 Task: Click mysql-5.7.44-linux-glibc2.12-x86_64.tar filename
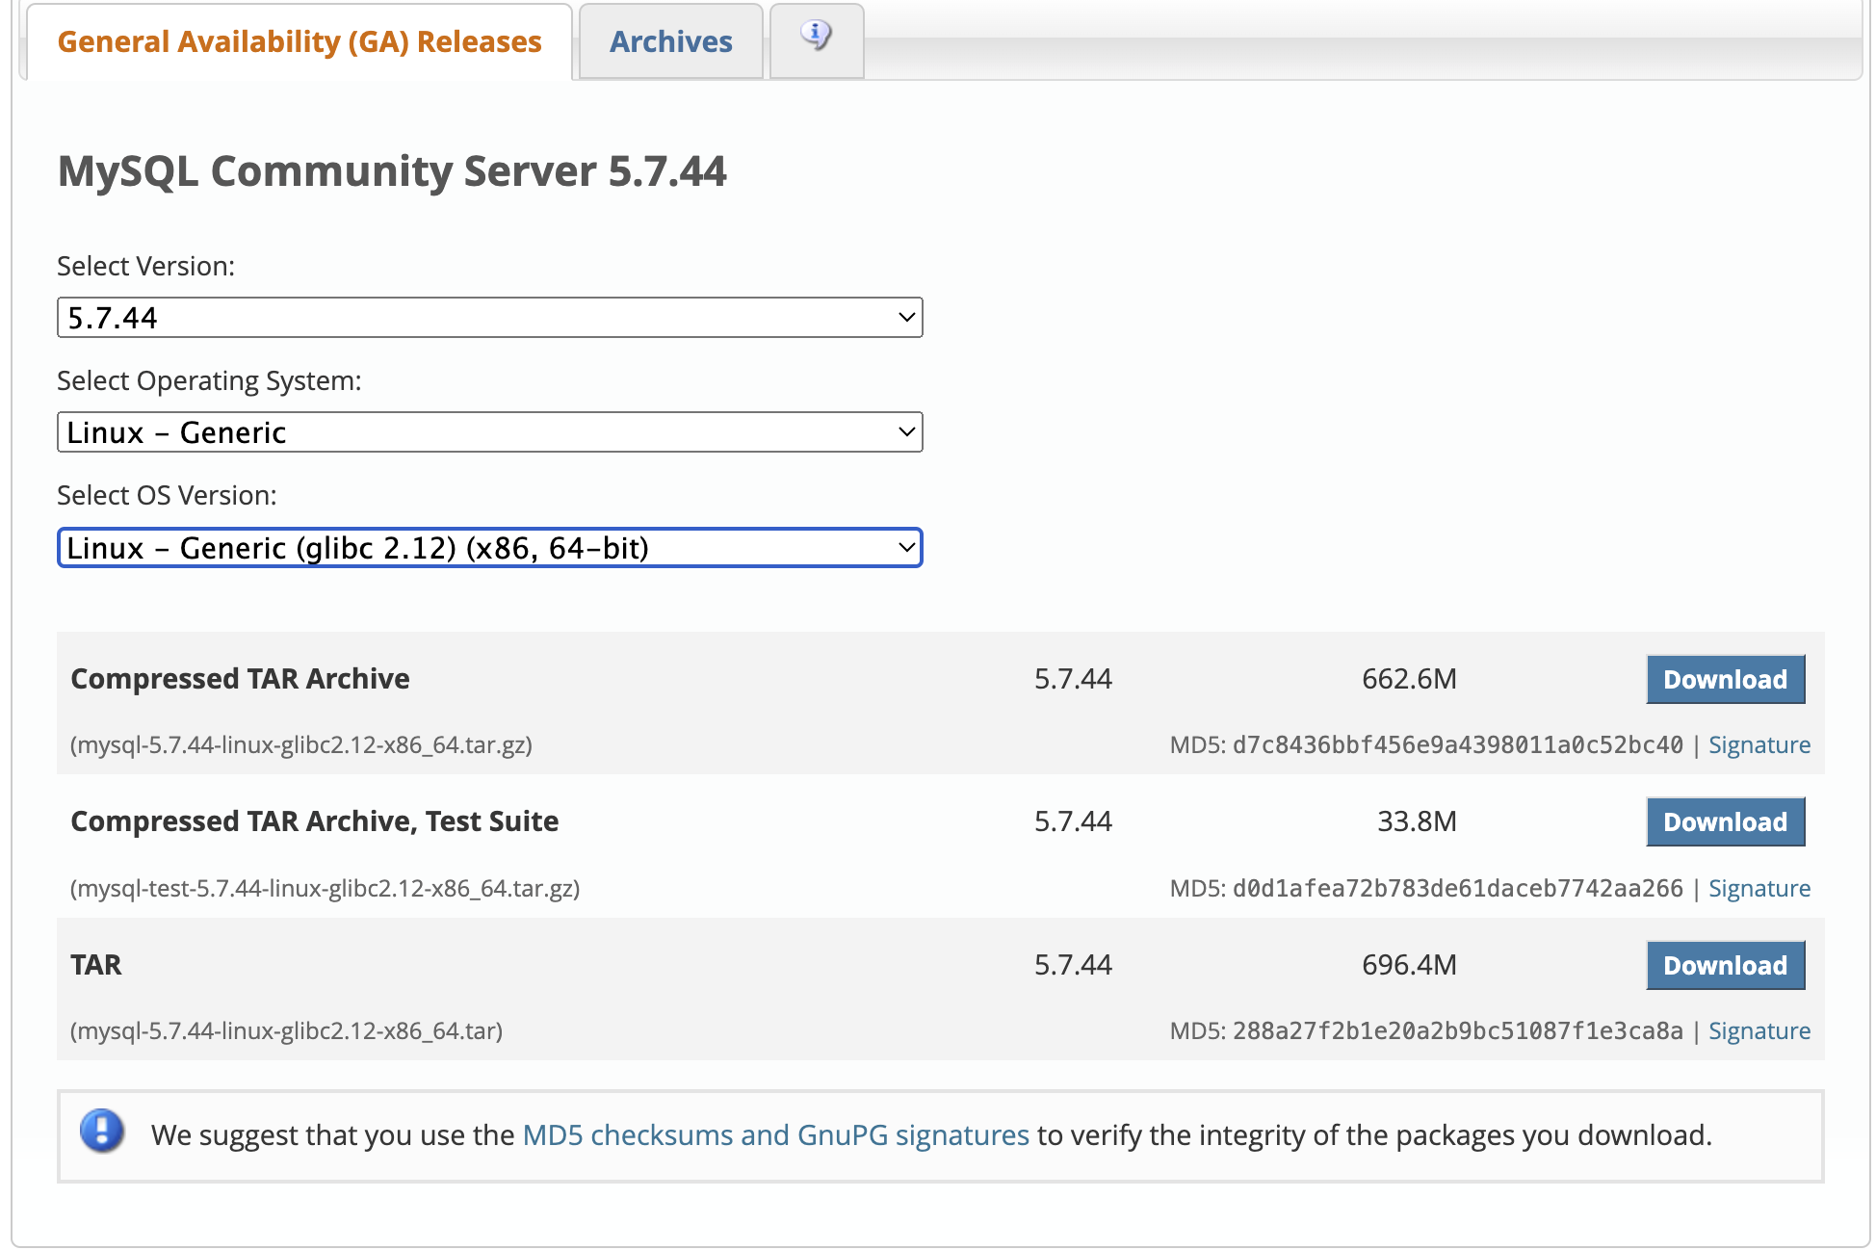286,1031
